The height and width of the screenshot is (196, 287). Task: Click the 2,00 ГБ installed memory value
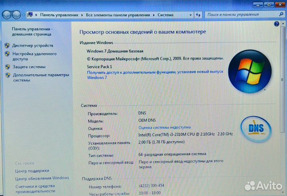click(161, 142)
